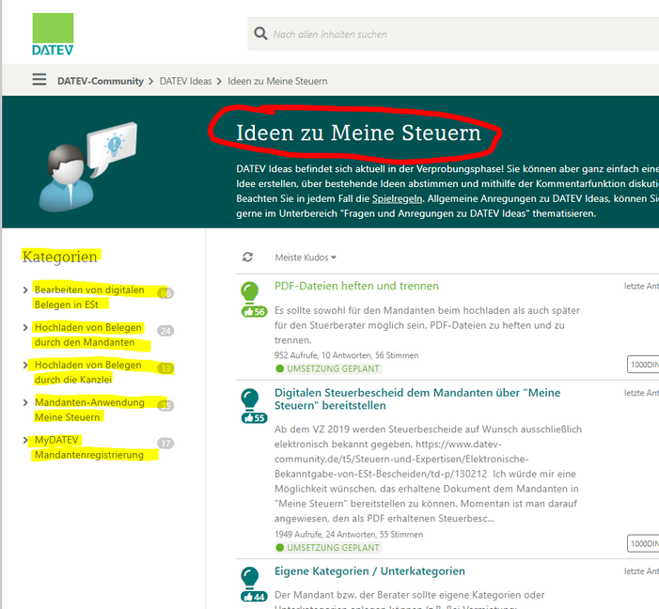Image resolution: width=659 pixels, height=609 pixels.
Task: Click the 1000DIN tag on PDF-Dateien idea
Action: [643, 365]
